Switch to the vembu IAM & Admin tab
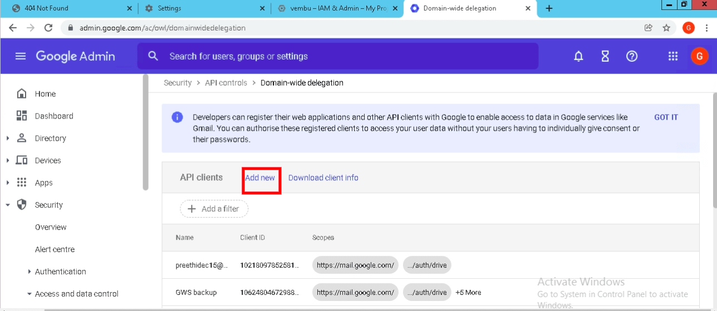Screen dimensions: 717x311 [x=338, y=8]
